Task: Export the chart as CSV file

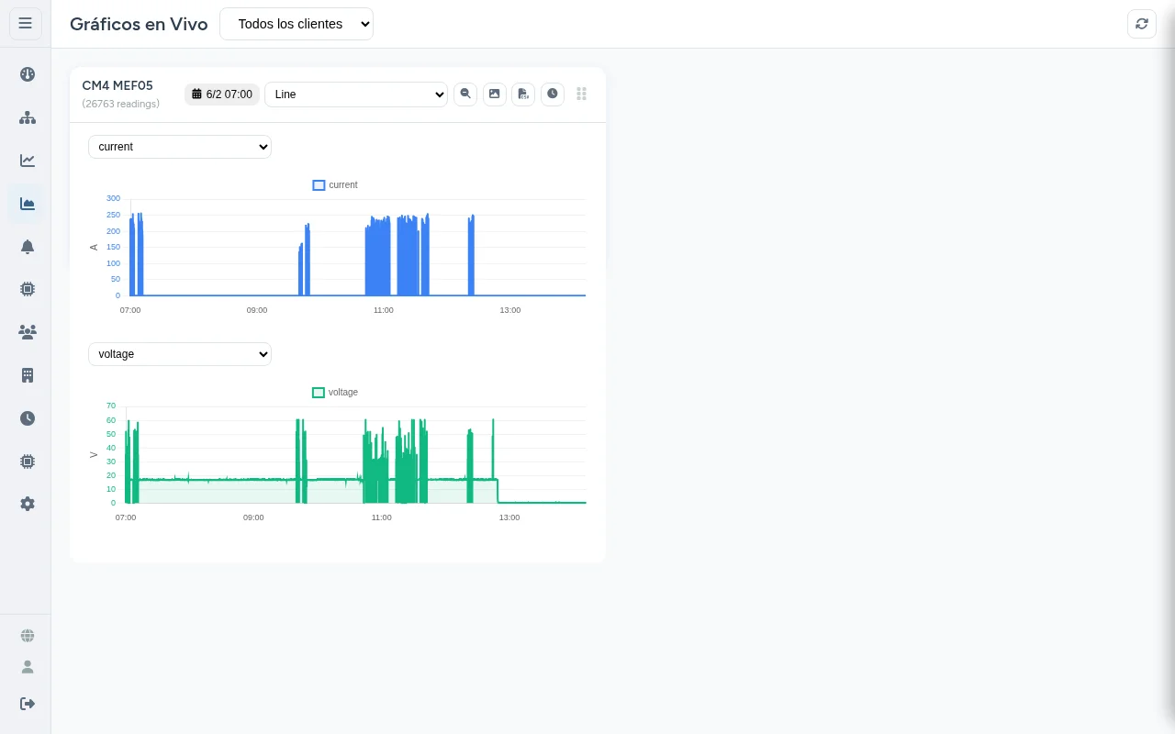Action: 523,95
